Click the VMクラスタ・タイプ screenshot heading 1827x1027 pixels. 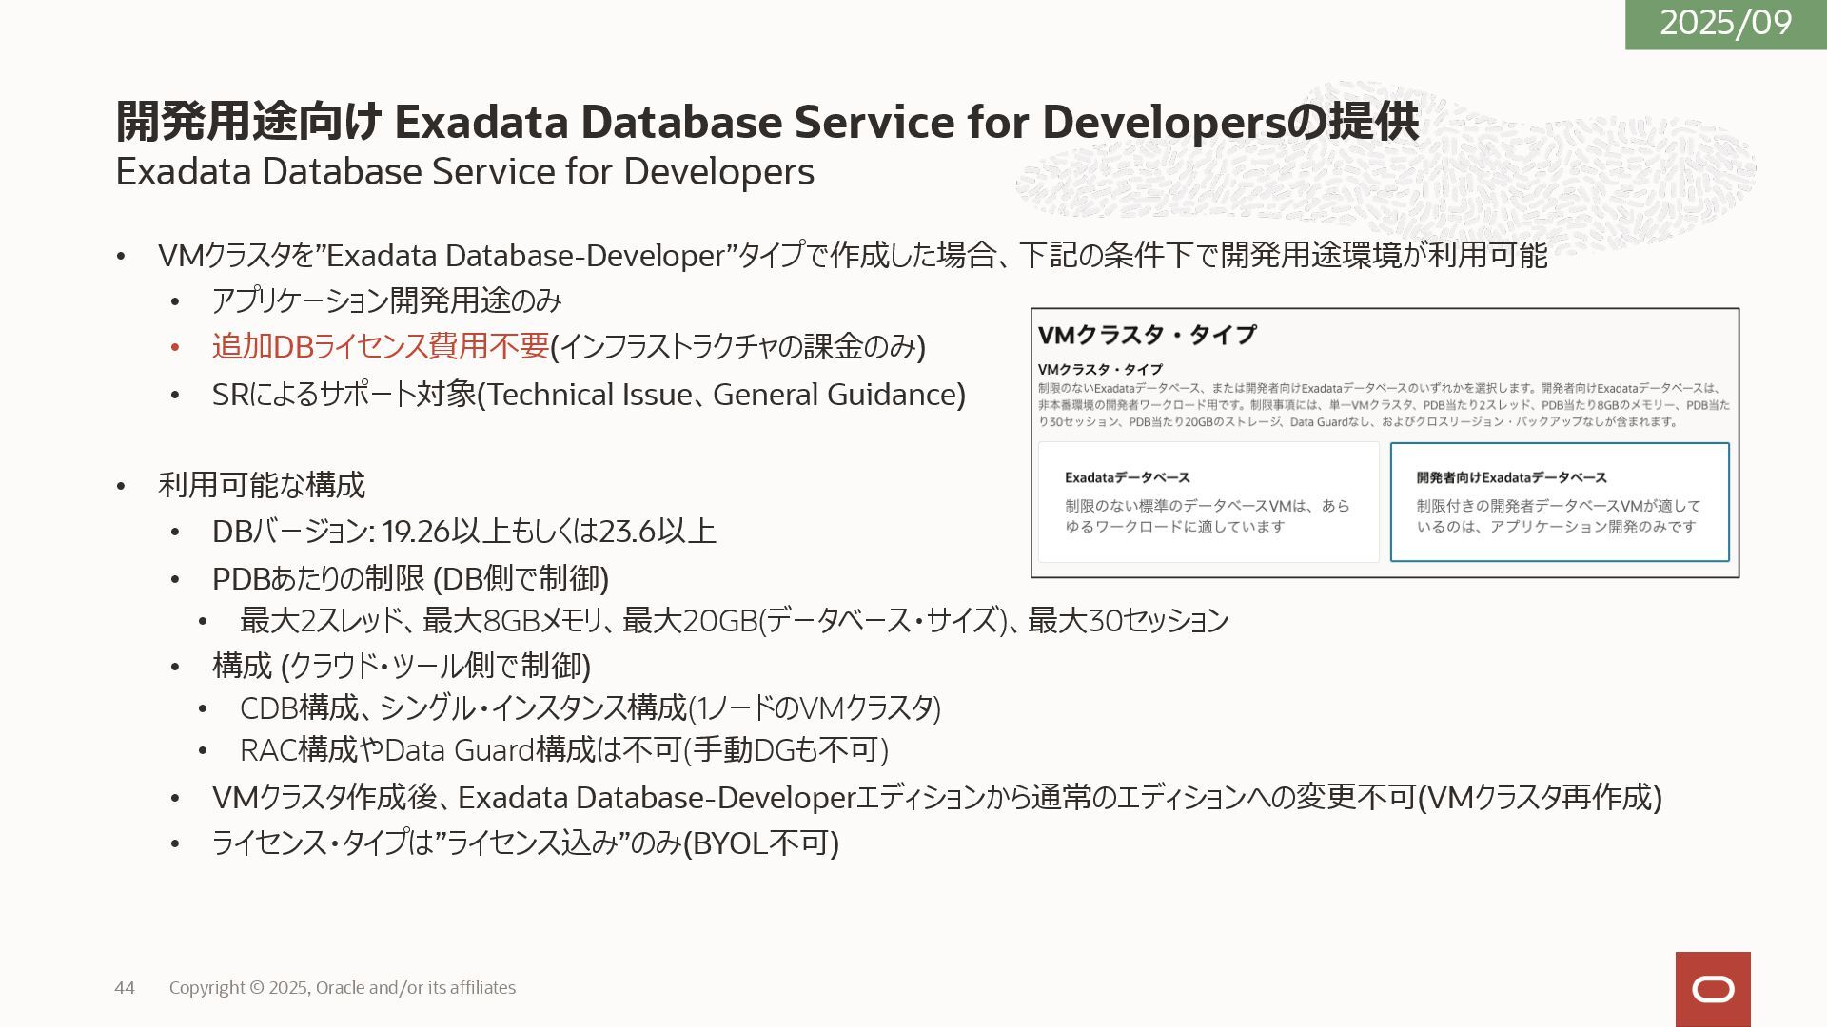coord(1147,335)
